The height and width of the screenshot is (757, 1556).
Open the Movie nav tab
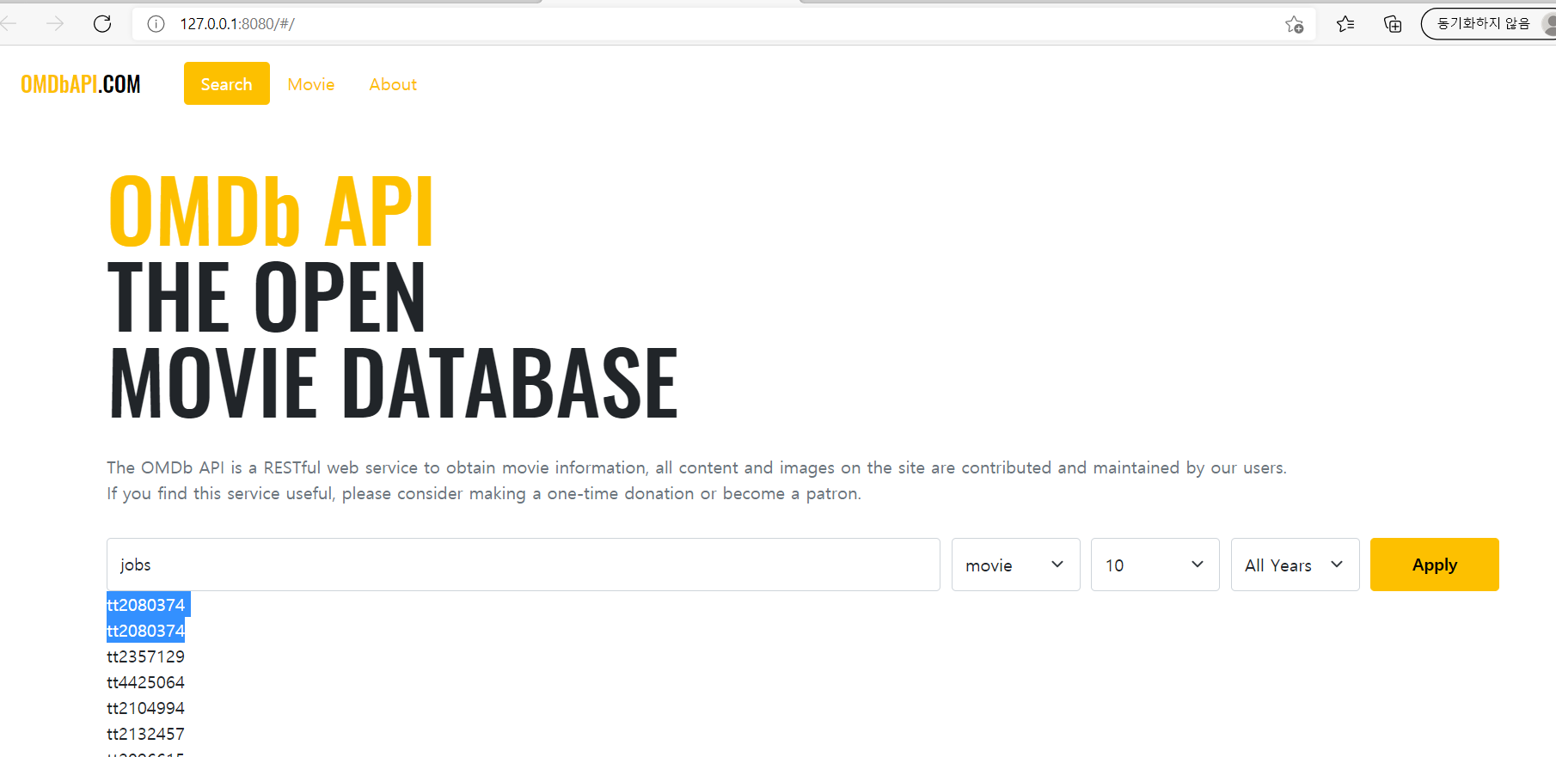(311, 84)
